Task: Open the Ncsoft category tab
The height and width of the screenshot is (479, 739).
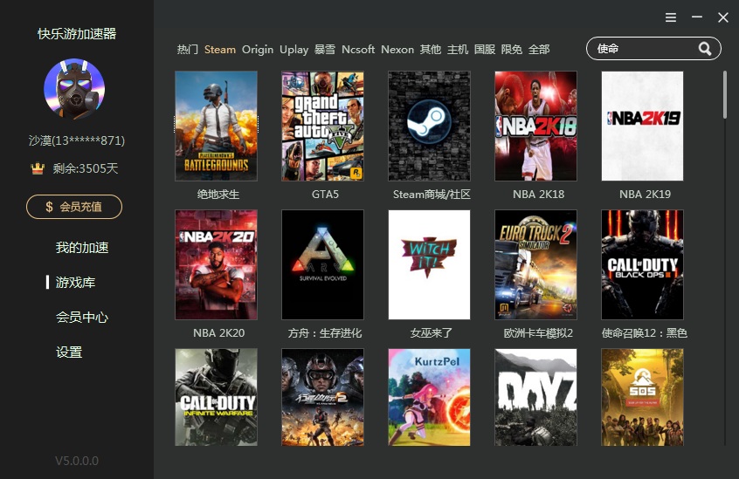Action: click(358, 50)
